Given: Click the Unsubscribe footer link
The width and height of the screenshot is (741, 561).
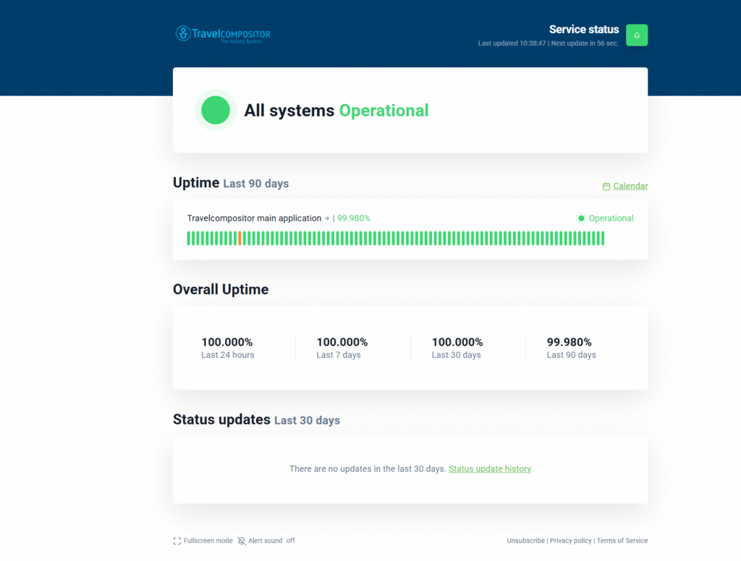Looking at the screenshot, I should click(526, 541).
